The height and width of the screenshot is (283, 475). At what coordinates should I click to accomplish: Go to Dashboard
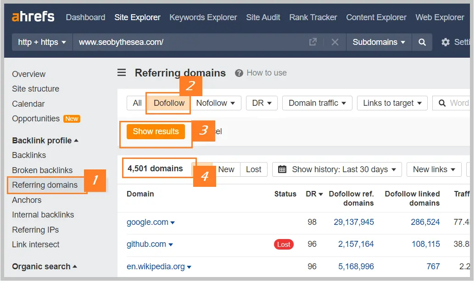pos(85,17)
